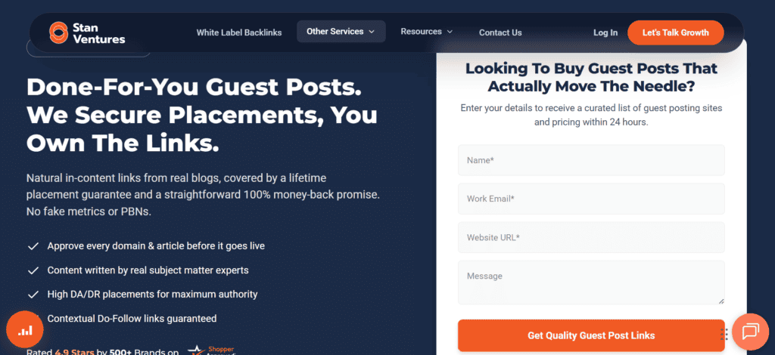The height and width of the screenshot is (355, 775).
Task: Click the Shopper Approved star logo
Action: click(212, 350)
